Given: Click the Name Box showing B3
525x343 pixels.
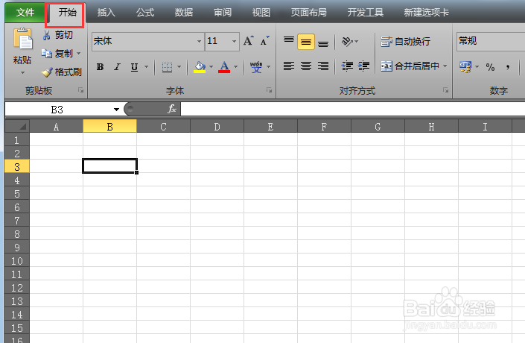Looking at the screenshot, I should 57,110.
